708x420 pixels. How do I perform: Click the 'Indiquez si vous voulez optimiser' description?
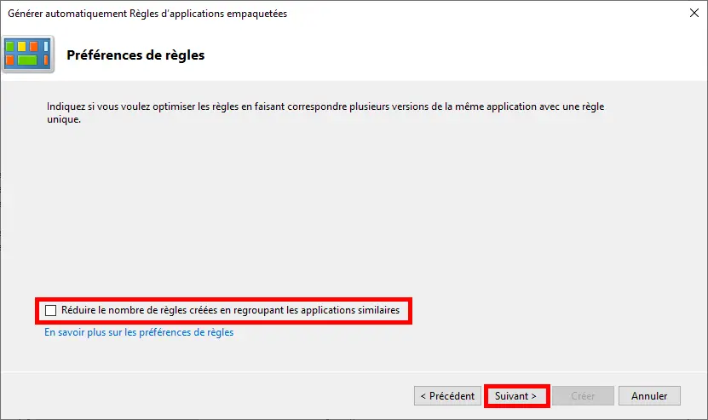[325, 113]
